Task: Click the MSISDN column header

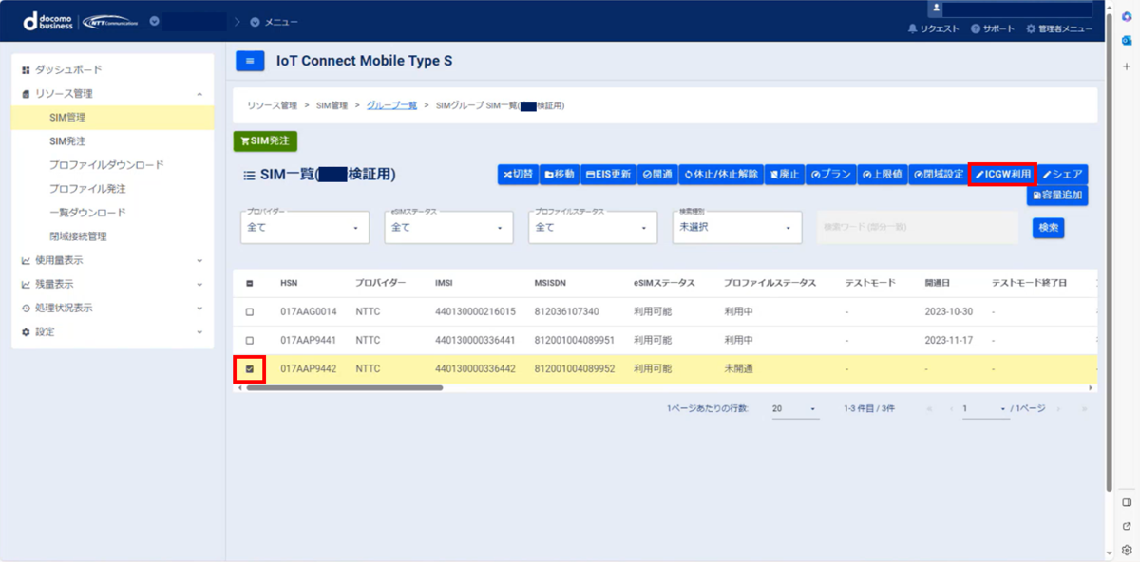Action: coord(552,283)
